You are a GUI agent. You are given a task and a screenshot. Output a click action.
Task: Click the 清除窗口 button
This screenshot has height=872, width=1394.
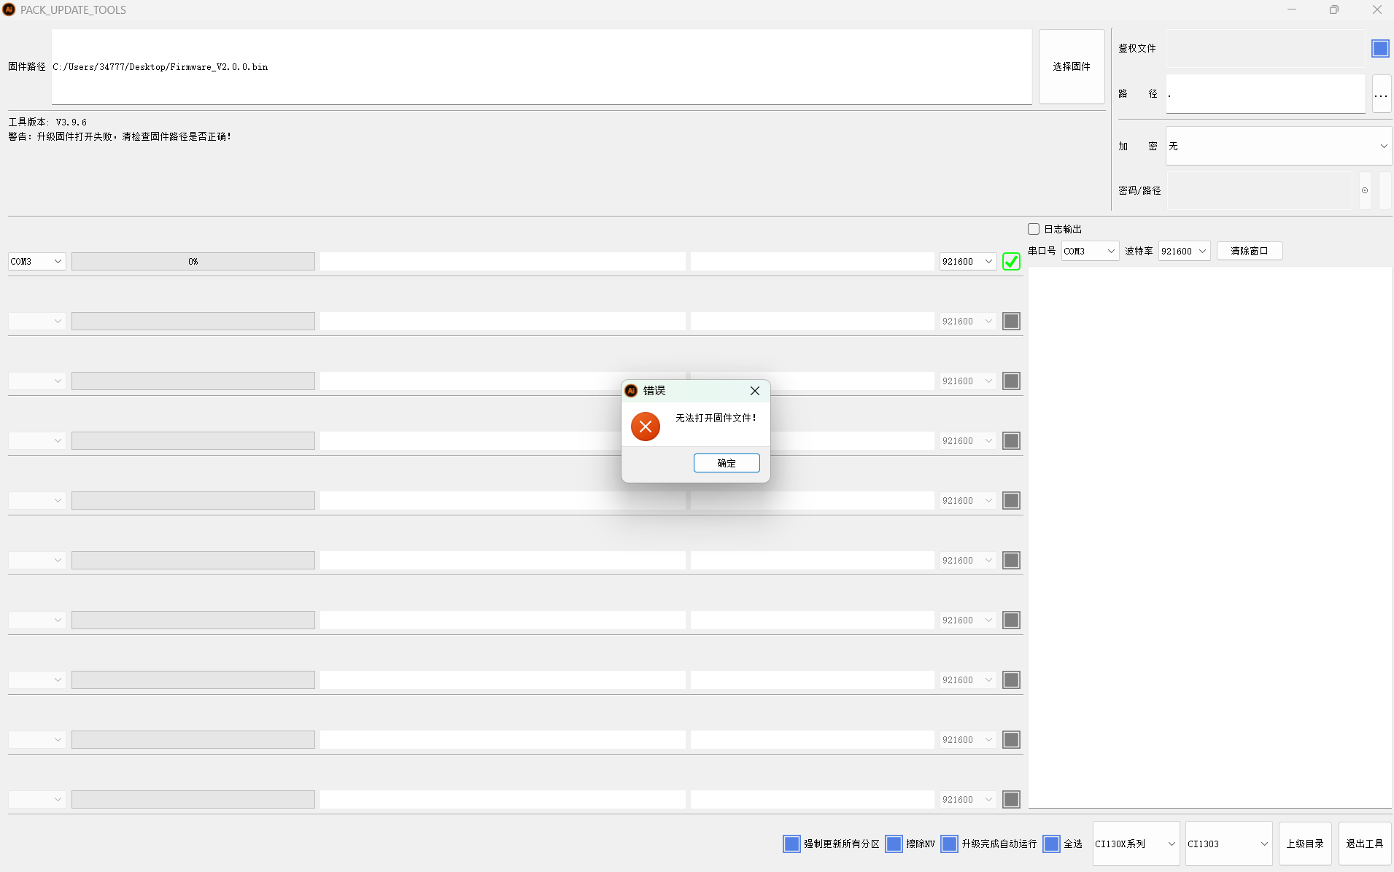tap(1249, 251)
